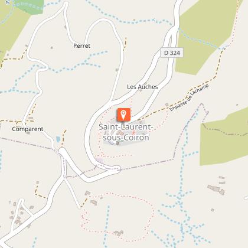The image size is (248, 248).
Task: Select the small square building west of Perret
Action: [x=52, y=47]
